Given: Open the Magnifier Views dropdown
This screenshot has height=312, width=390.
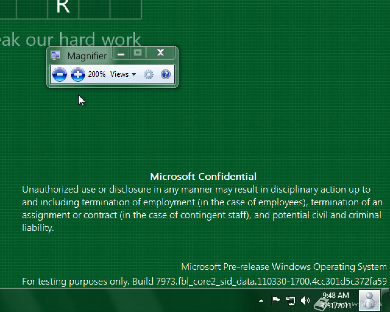Looking at the screenshot, I should click(x=123, y=74).
